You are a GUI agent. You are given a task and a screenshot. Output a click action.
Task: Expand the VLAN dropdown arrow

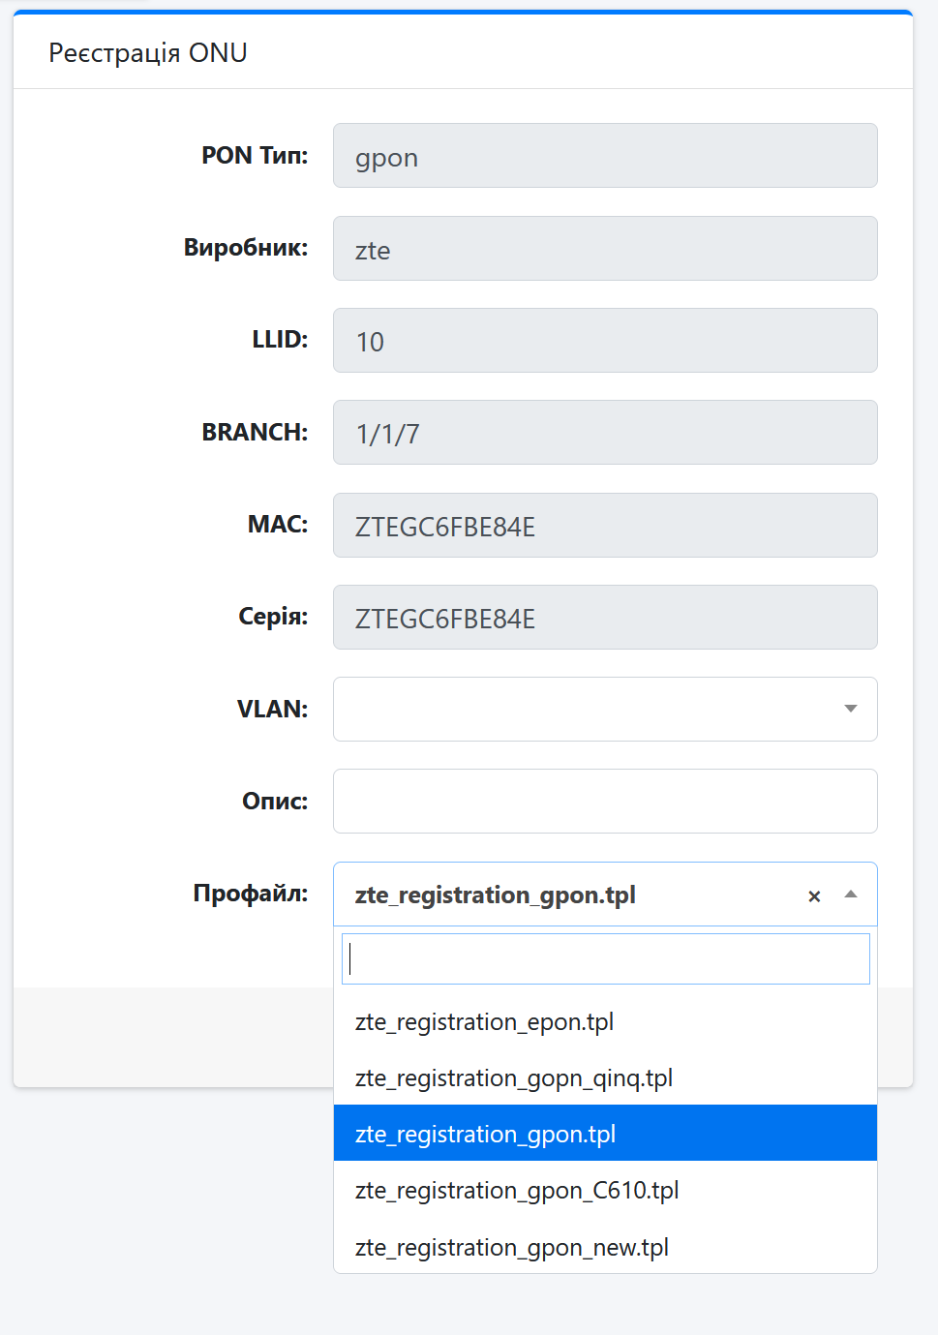click(851, 709)
